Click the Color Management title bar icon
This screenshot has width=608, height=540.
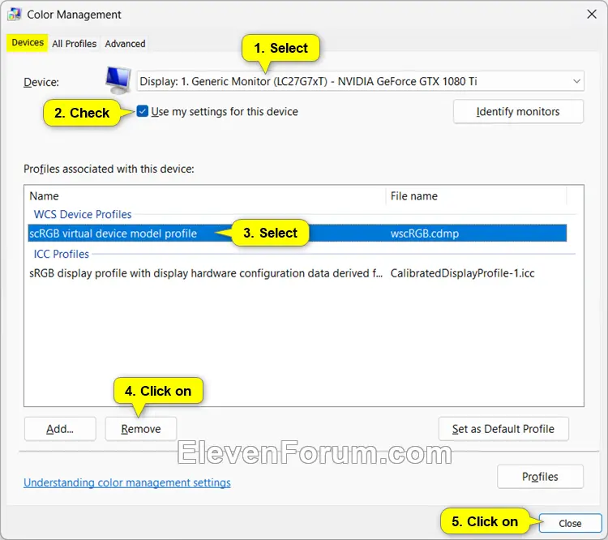pyautogui.click(x=15, y=15)
